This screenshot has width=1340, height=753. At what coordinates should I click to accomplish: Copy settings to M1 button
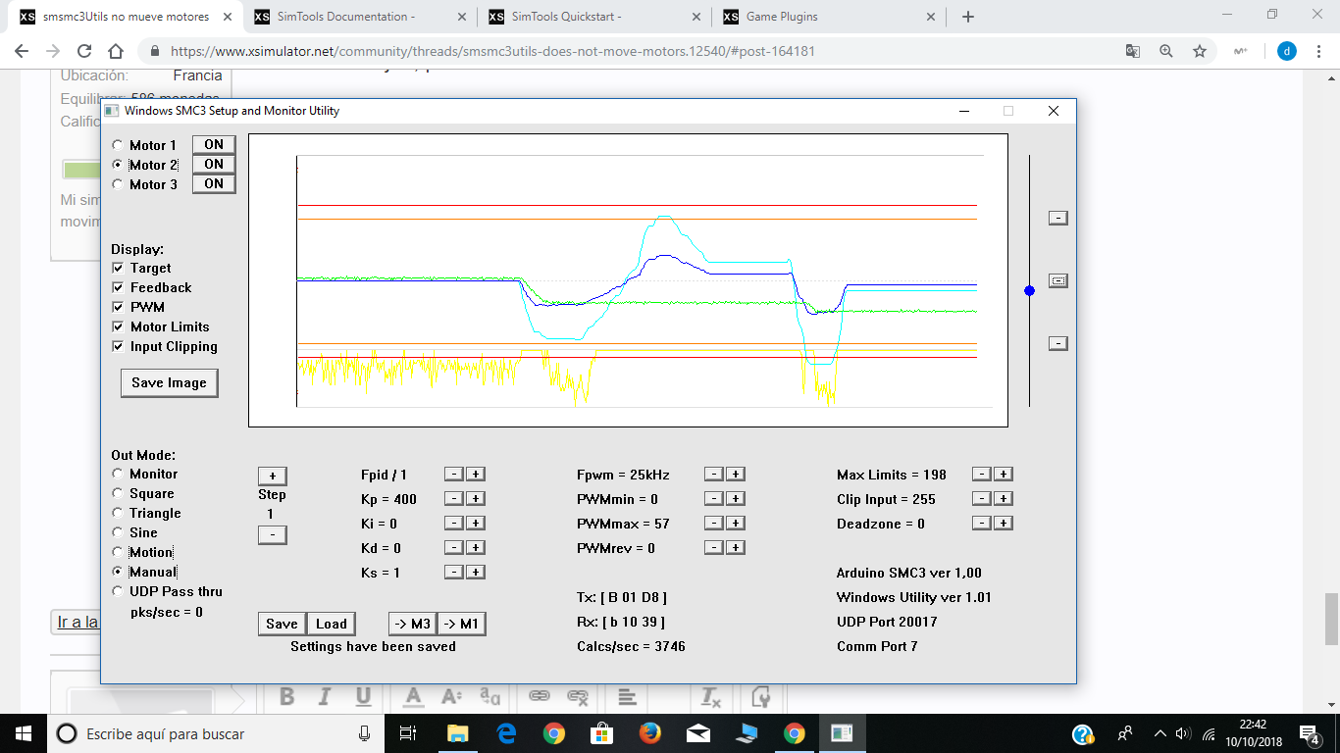tap(461, 624)
